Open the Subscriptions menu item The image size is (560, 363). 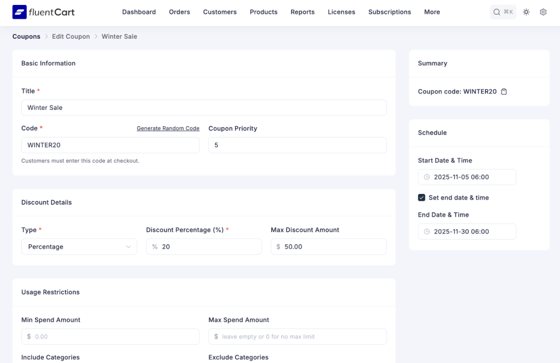tap(389, 11)
